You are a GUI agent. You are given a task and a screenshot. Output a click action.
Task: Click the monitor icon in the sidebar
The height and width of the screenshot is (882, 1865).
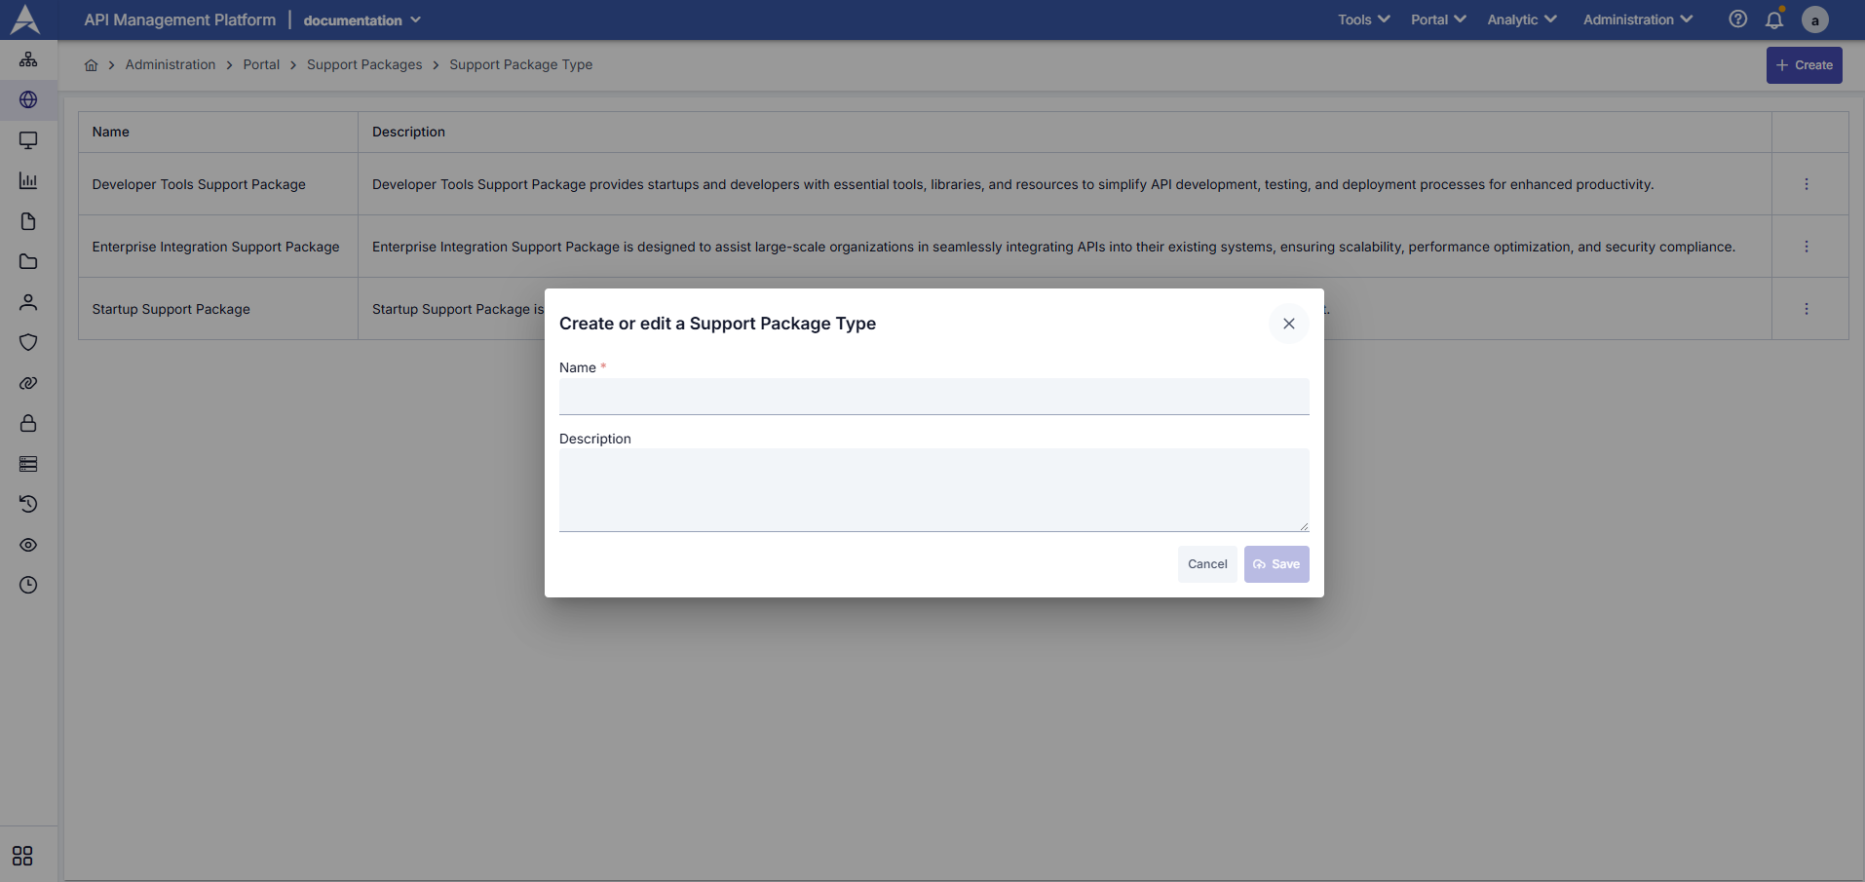point(28,140)
